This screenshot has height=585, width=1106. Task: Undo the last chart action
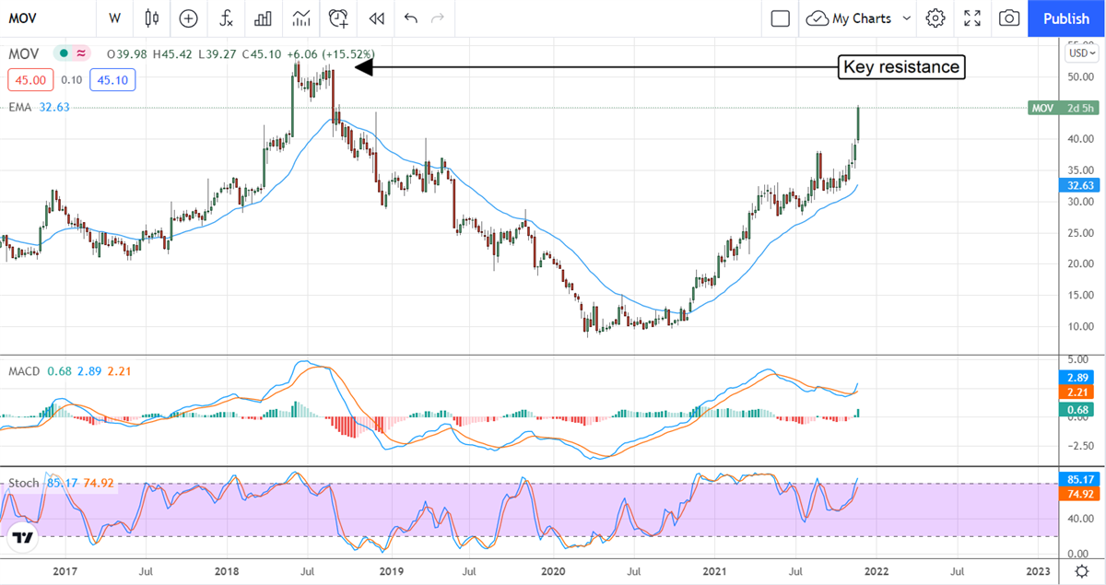tap(410, 18)
